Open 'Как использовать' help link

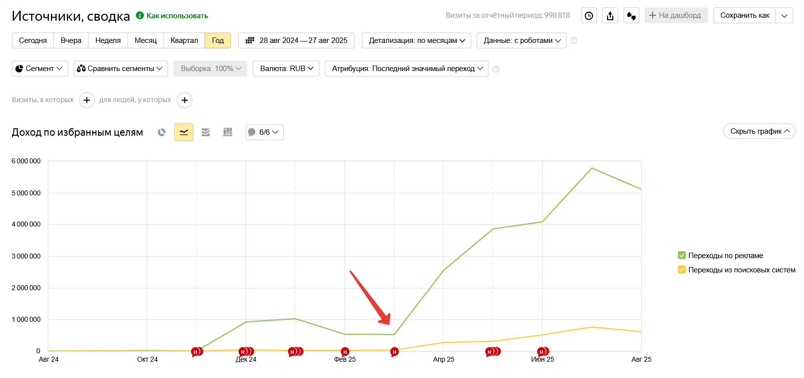(x=177, y=16)
